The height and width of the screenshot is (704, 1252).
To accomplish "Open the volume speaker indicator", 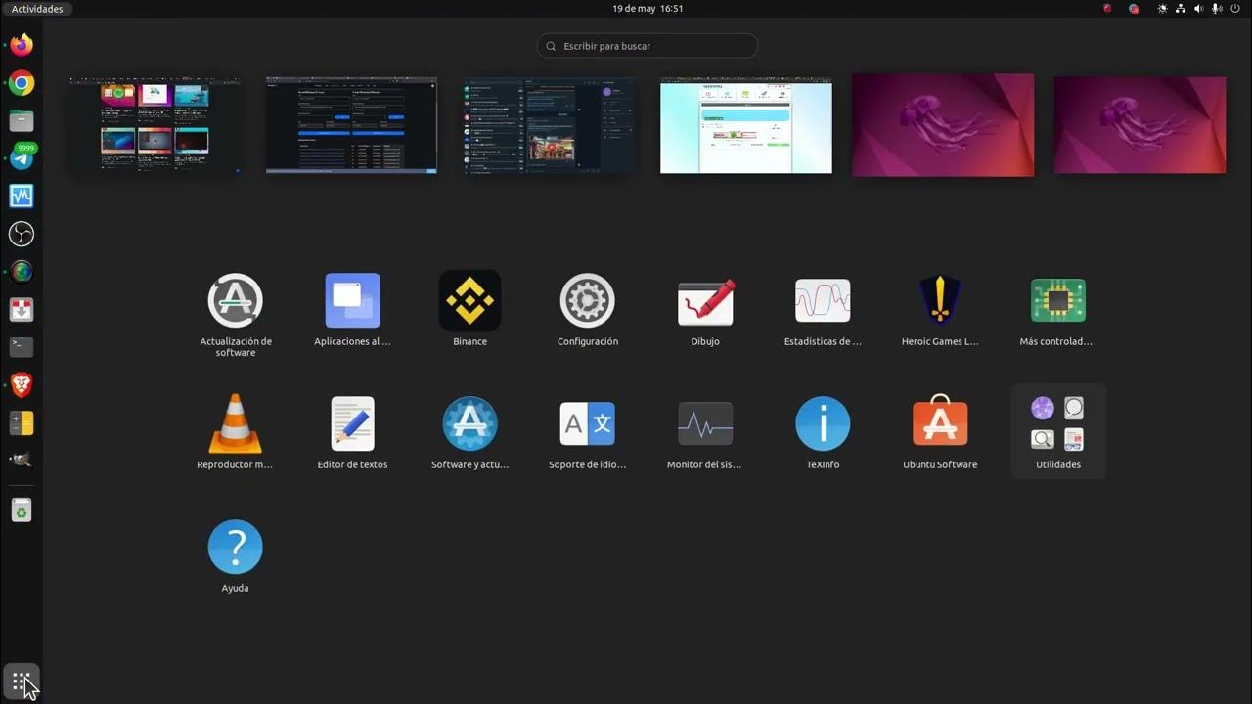I will pos(1198,9).
